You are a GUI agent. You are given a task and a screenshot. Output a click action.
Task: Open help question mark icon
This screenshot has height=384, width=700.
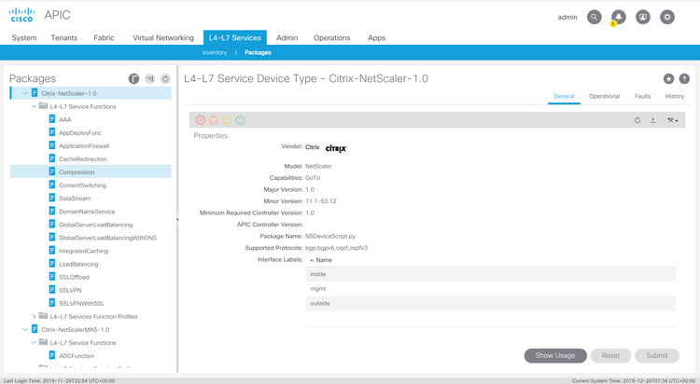coord(684,78)
